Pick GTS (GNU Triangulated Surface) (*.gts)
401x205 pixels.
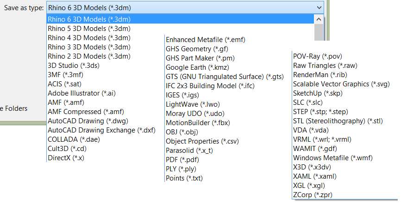coord(225,77)
